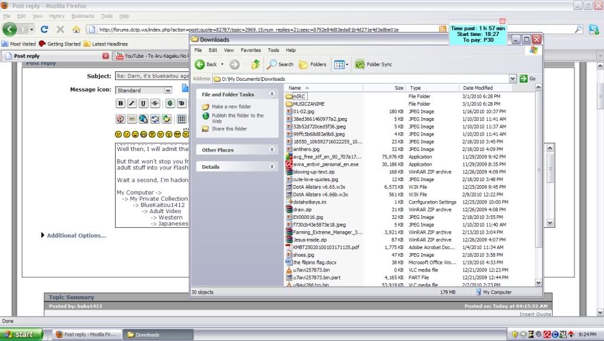Image resolution: width=604 pixels, height=341 pixels.
Task: Open the Message icon Standard dropdown
Action: tap(144, 90)
